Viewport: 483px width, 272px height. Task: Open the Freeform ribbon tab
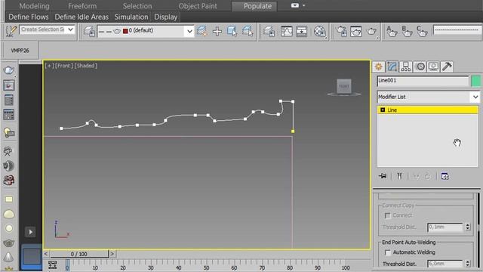[82, 6]
